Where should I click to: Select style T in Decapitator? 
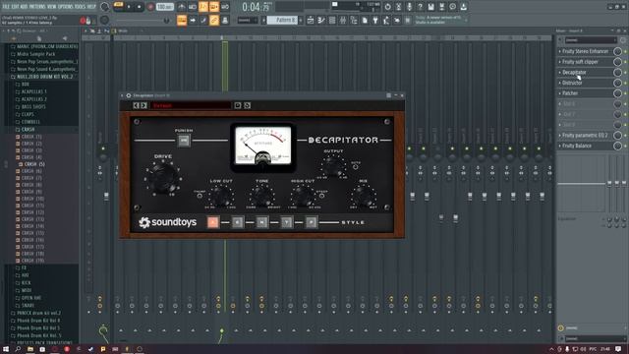click(x=286, y=222)
